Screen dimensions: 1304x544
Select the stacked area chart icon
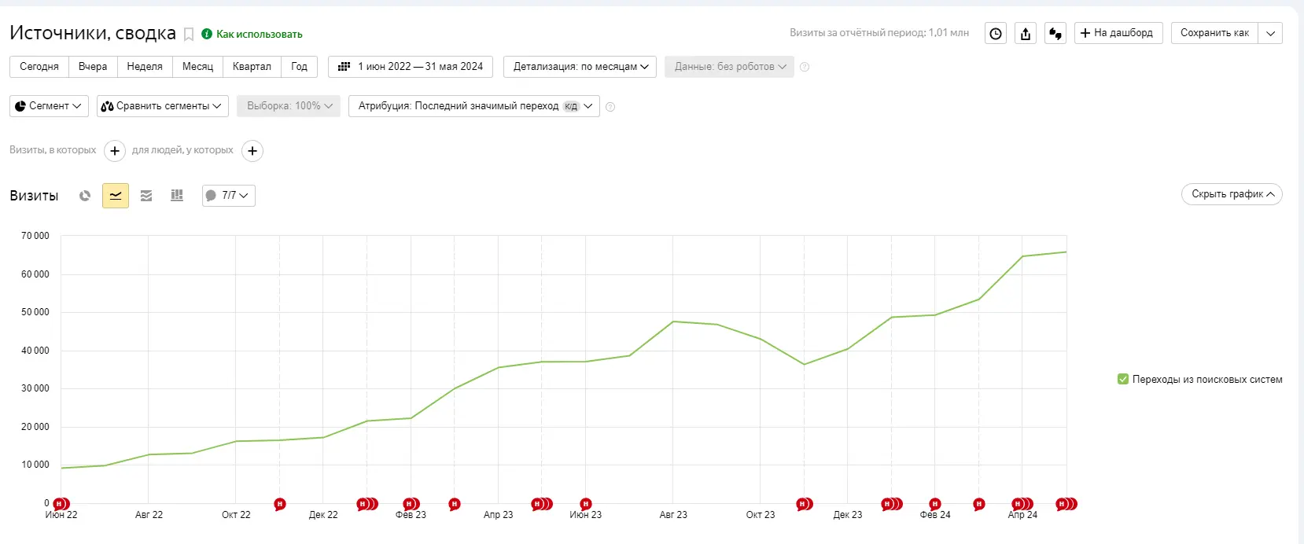point(146,196)
